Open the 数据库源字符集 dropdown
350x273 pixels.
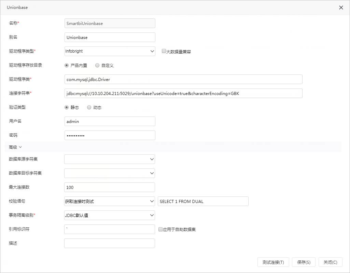point(110,159)
